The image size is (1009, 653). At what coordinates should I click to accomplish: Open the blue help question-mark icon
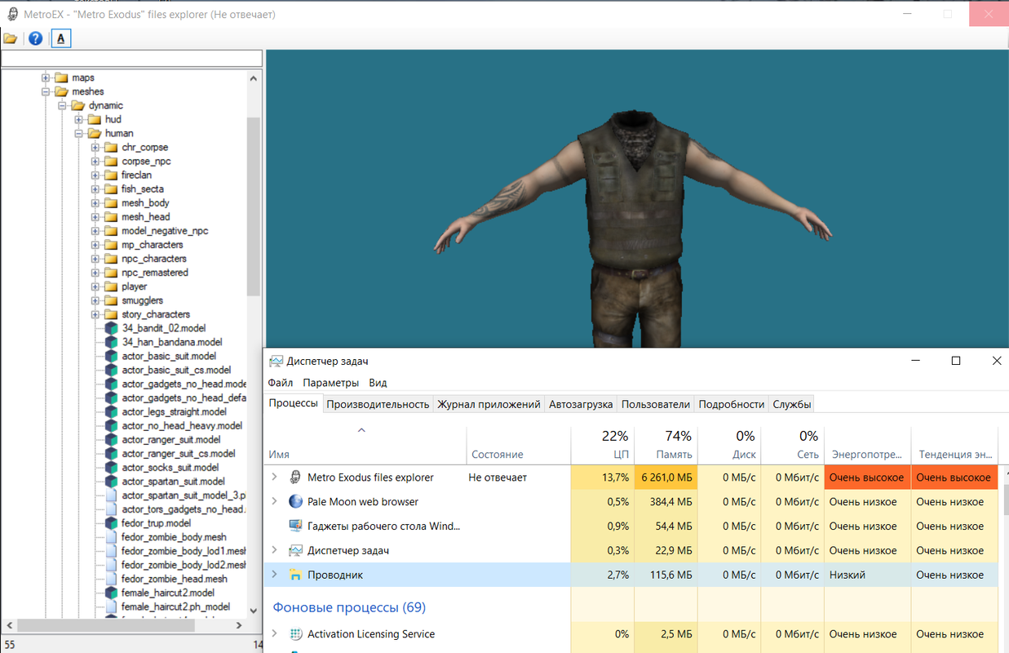pyautogui.click(x=35, y=38)
